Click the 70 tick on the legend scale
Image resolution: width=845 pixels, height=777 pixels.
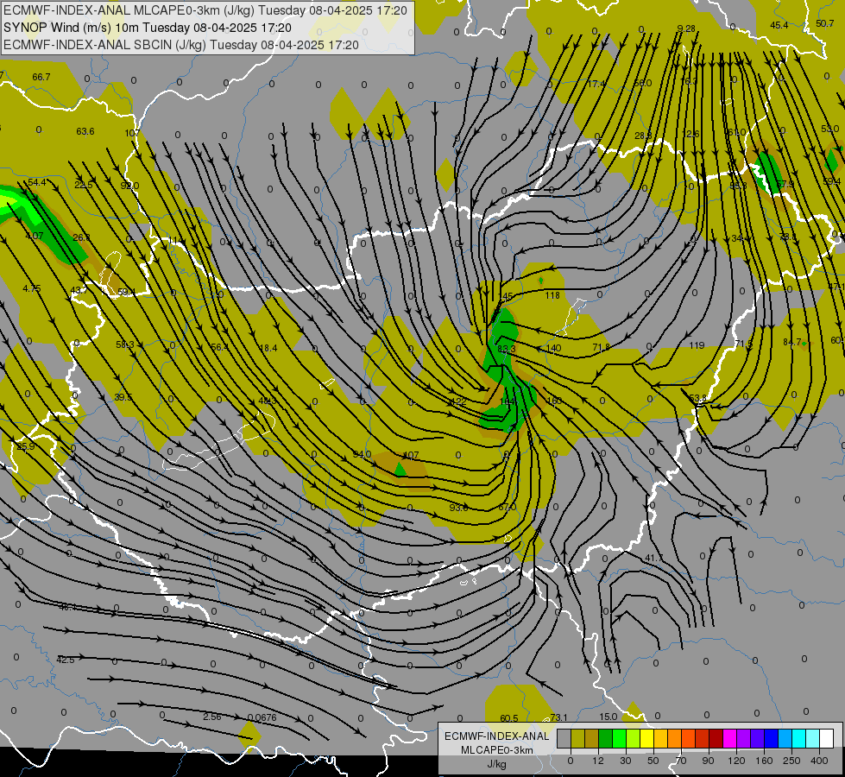[x=681, y=761]
